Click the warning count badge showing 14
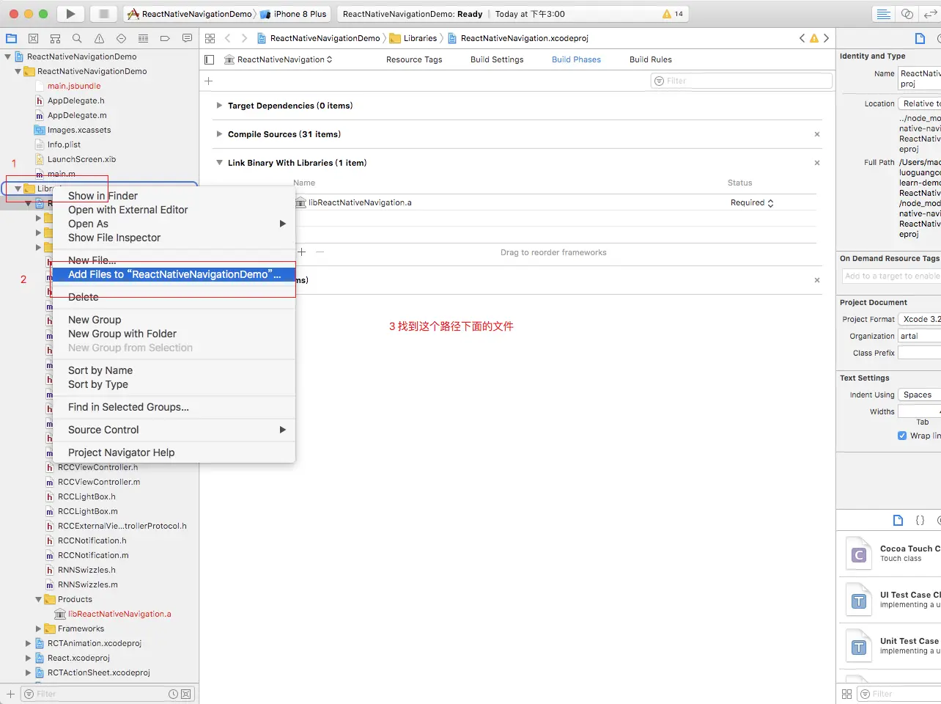Viewport: 941px width, 704px height. pyautogui.click(x=673, y=14)
